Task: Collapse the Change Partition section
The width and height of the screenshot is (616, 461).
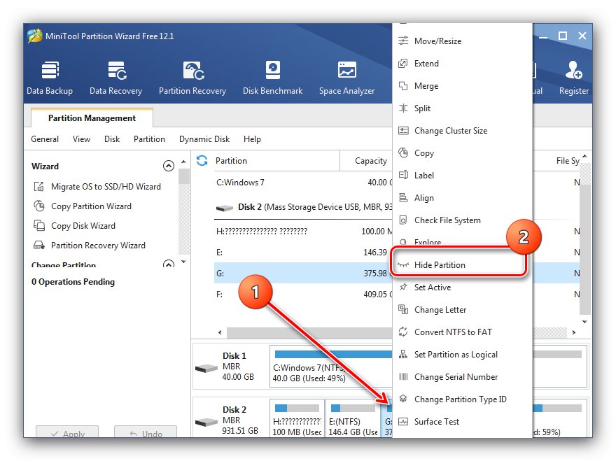Action: [169, 264]
